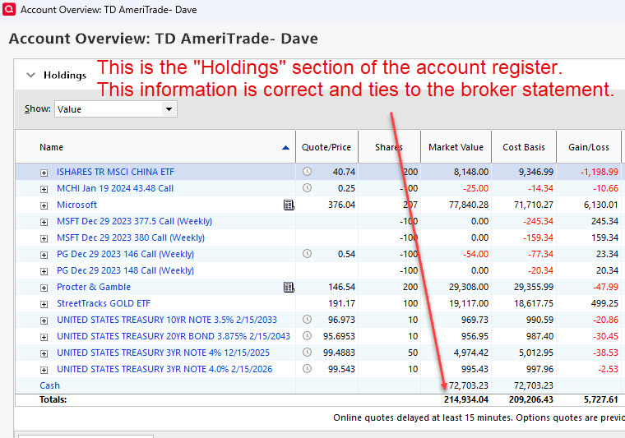The image size is (625, 438).
Task: Click the Quicken app icon in title bar
Action: tap(9, 9)
